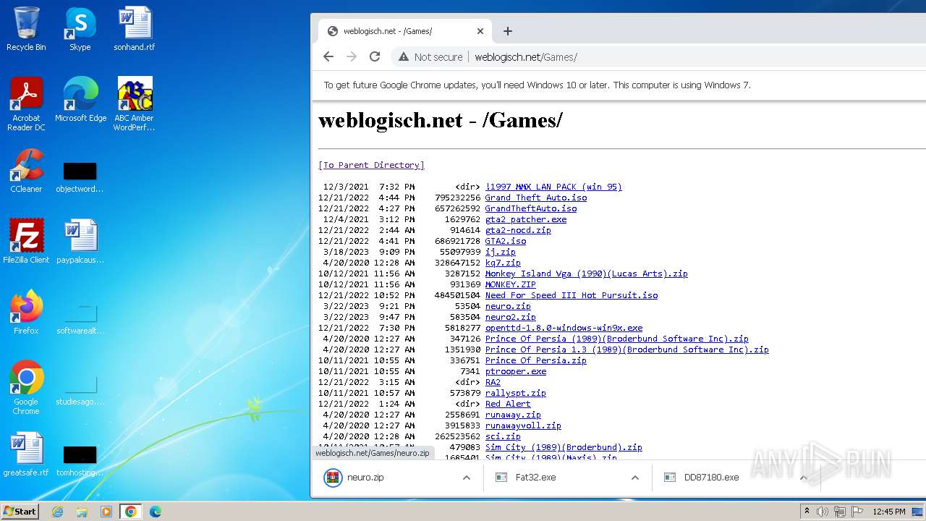Open Acrobat Reader DC desktop shortcut
926x521 pixels.
pyautogui.click(x=26, y=103)
